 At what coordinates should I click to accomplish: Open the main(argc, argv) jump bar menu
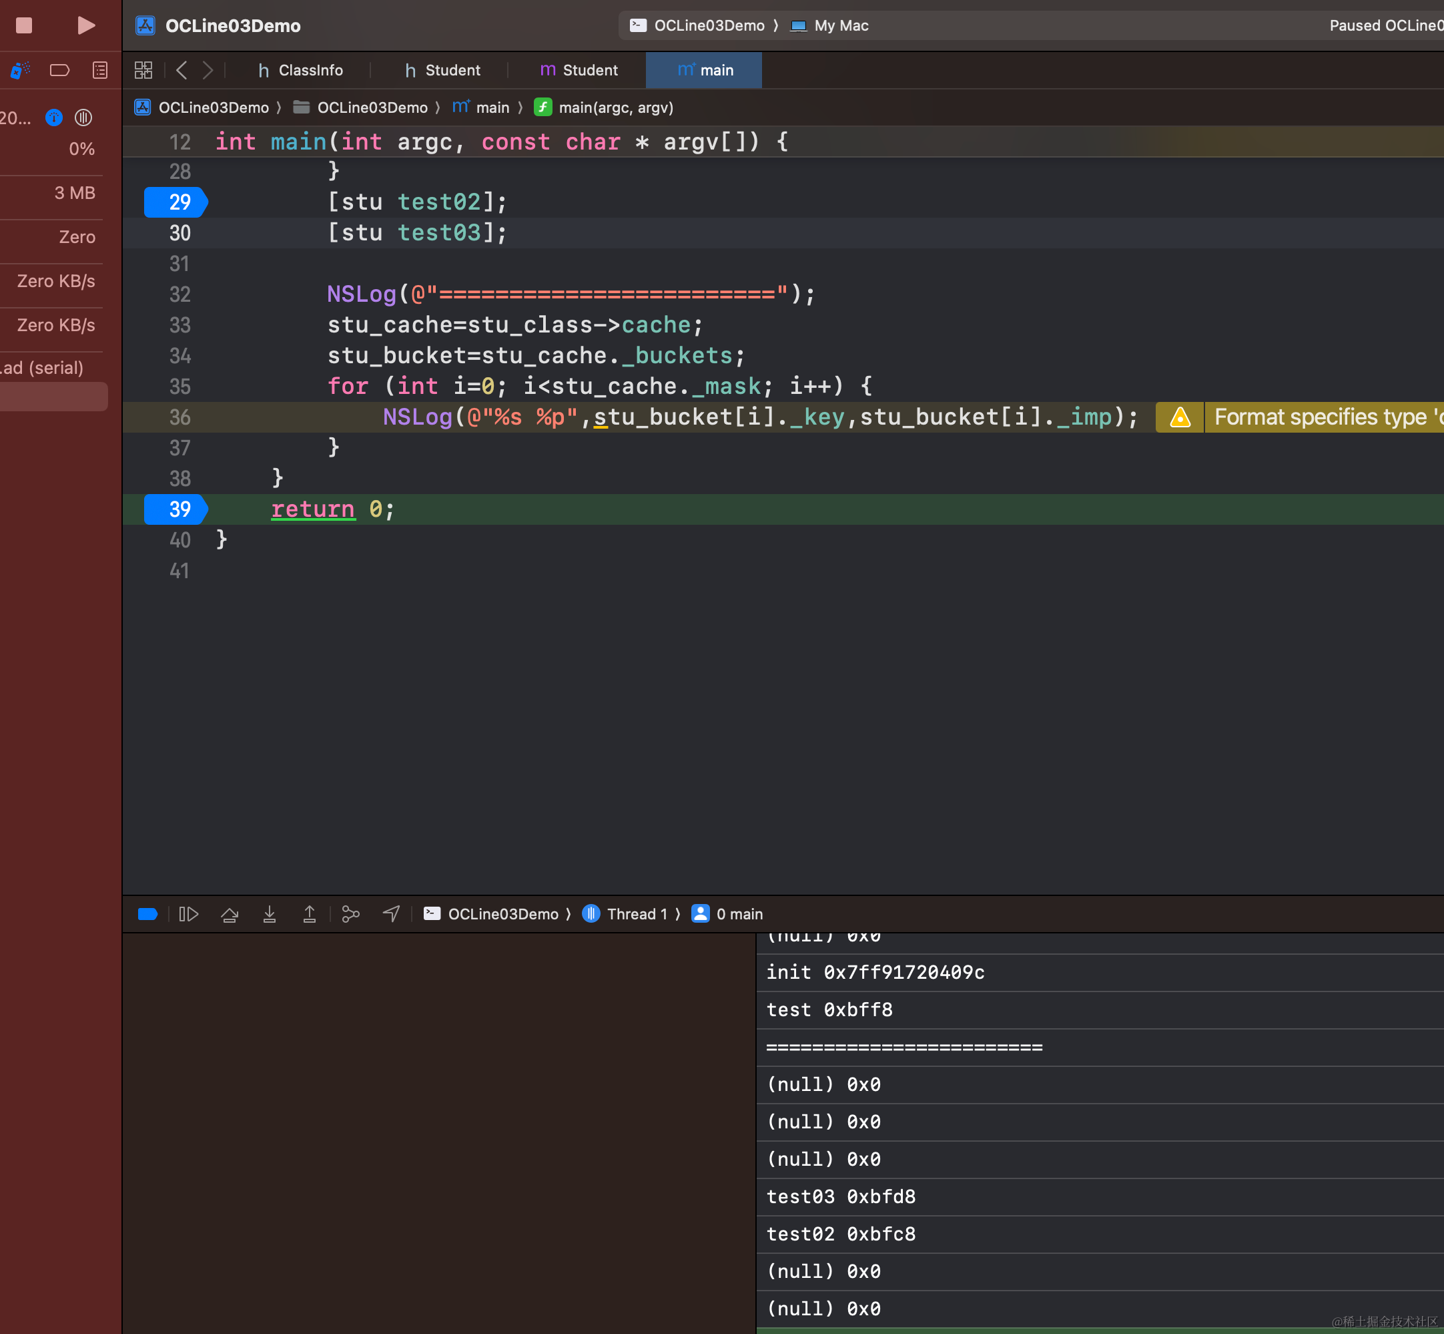point(615,107)
